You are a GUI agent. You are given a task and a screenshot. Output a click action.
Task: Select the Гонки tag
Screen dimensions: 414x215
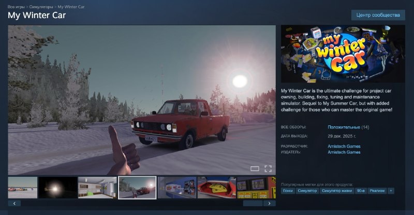[288, 191]
